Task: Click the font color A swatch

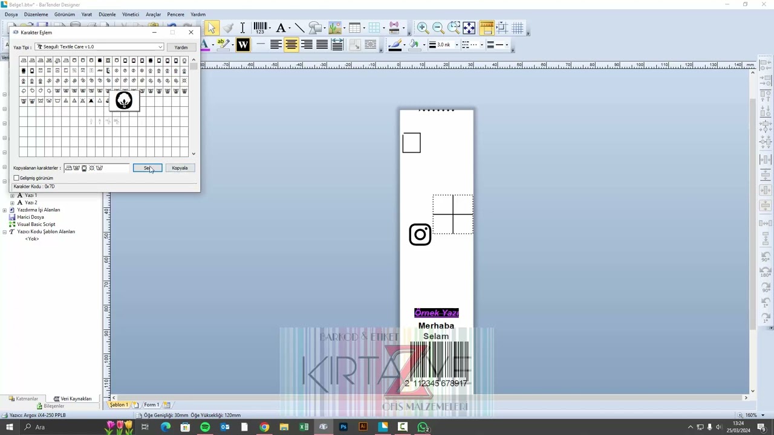Action: (204, 45)
